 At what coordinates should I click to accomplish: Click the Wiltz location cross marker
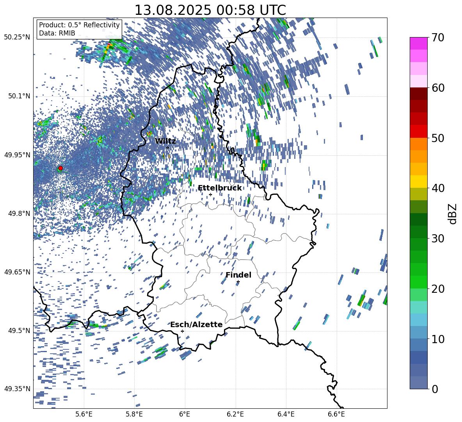tap(168, 148)
